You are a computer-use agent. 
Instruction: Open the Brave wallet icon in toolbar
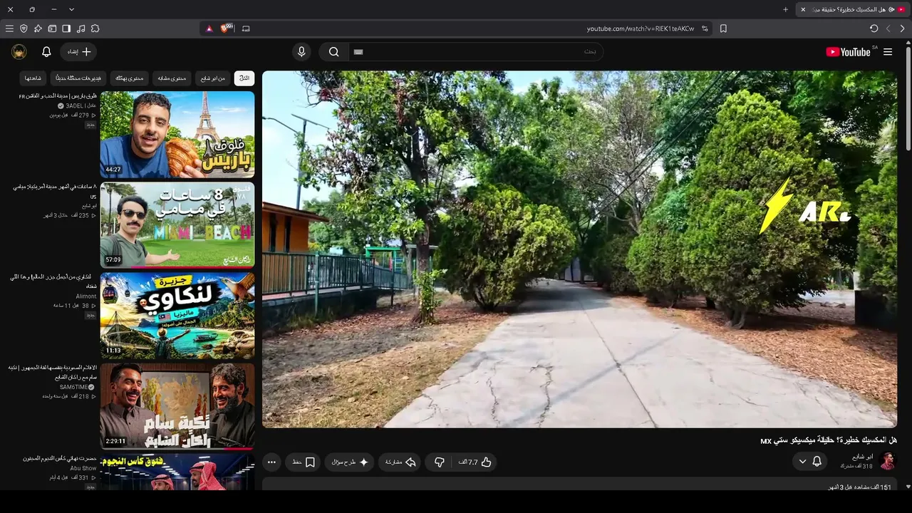[52, 28]
